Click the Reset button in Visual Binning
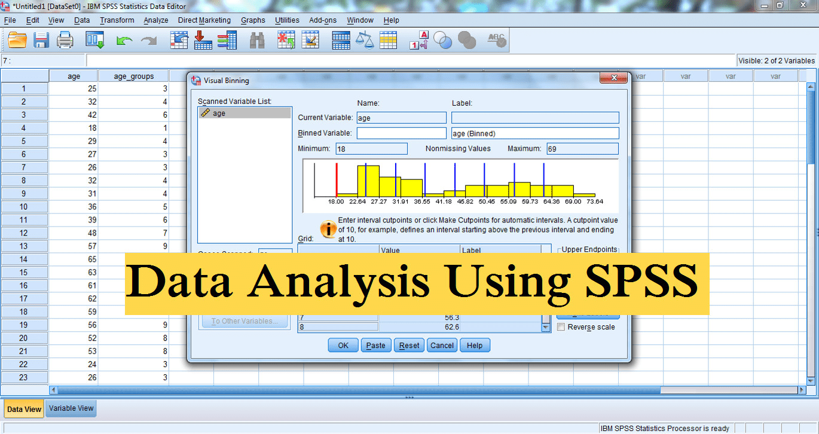Screen dimensions: 819x434 tap(409, 346)
